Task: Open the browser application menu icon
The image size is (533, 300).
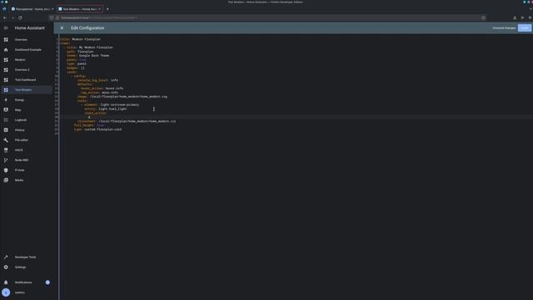Action: pos(530,17)
